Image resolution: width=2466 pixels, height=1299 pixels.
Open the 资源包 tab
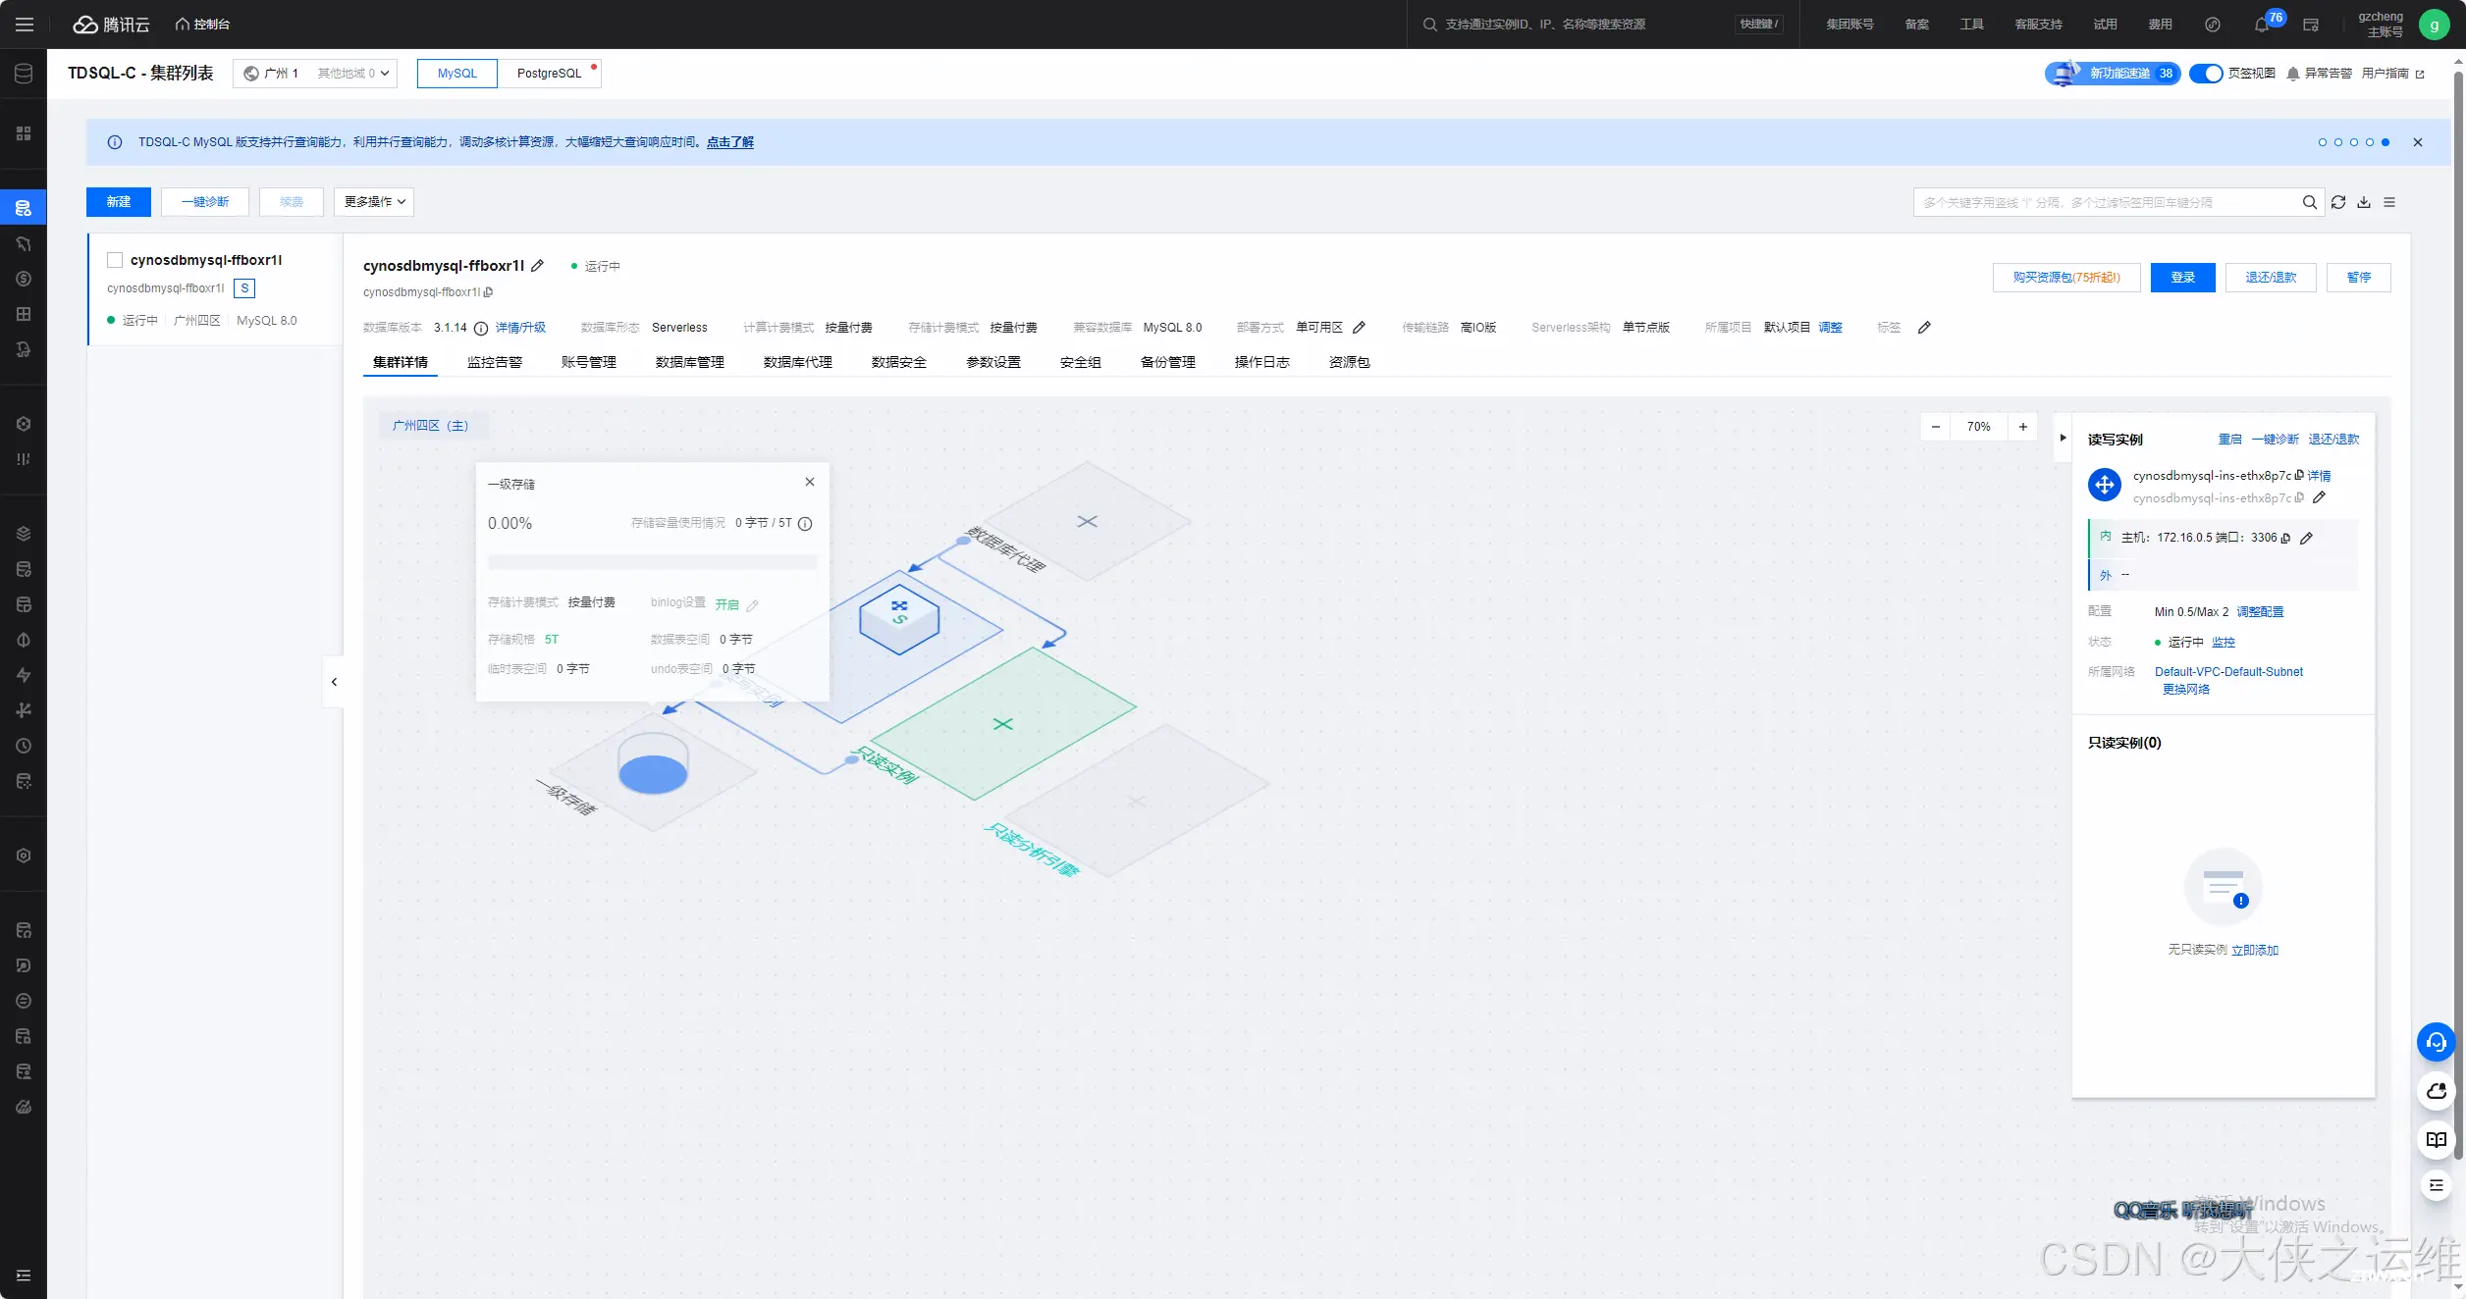[x=1350, y=362]
